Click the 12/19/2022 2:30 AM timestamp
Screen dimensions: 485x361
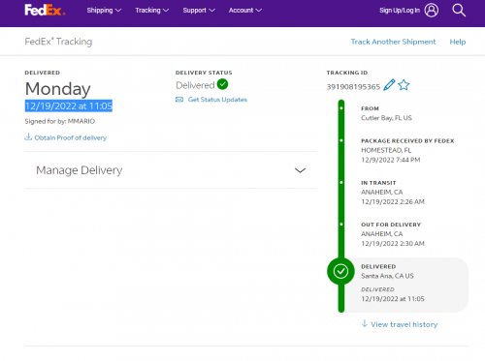point(393,244)
